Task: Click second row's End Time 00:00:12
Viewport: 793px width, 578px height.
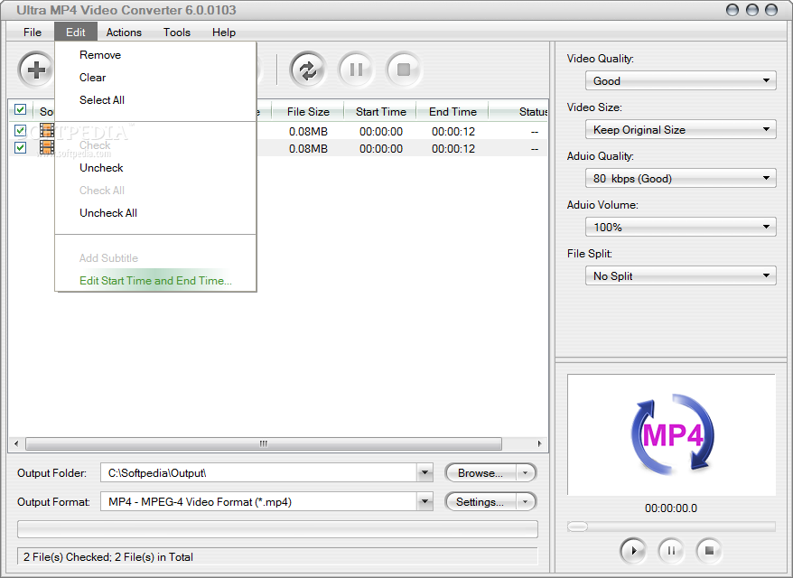Action: (x=453, y=149)
